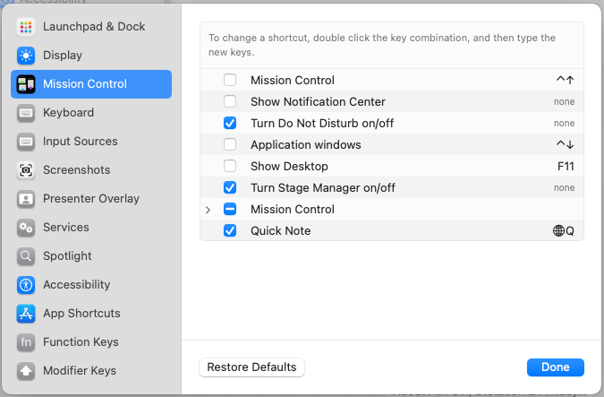Viewport: 604px width, 397px height.
Task: Open the Function Keys category
Action: 80,342
